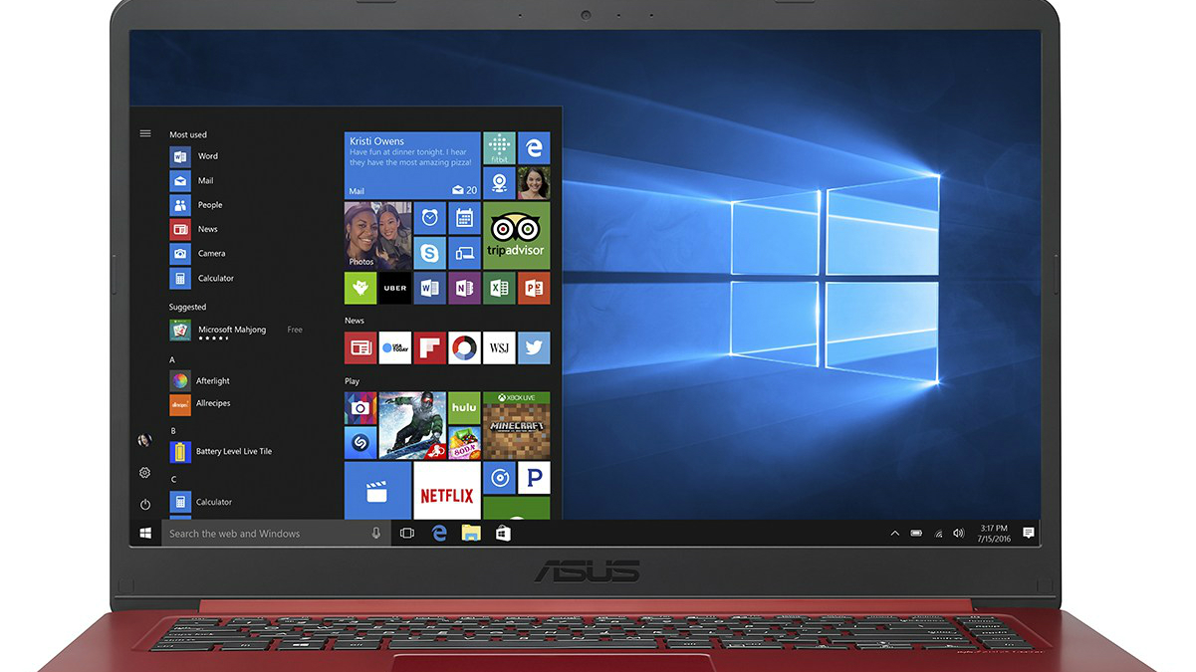Image resolution: width=1196 pixels, height=672 pixels.
Task: Open the Twitter tile under News
Action: (x=534, y=347)
